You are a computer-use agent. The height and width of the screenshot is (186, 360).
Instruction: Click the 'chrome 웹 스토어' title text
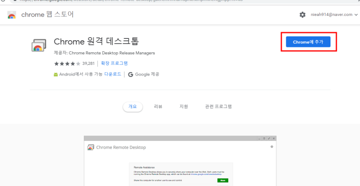coord(47,15)
